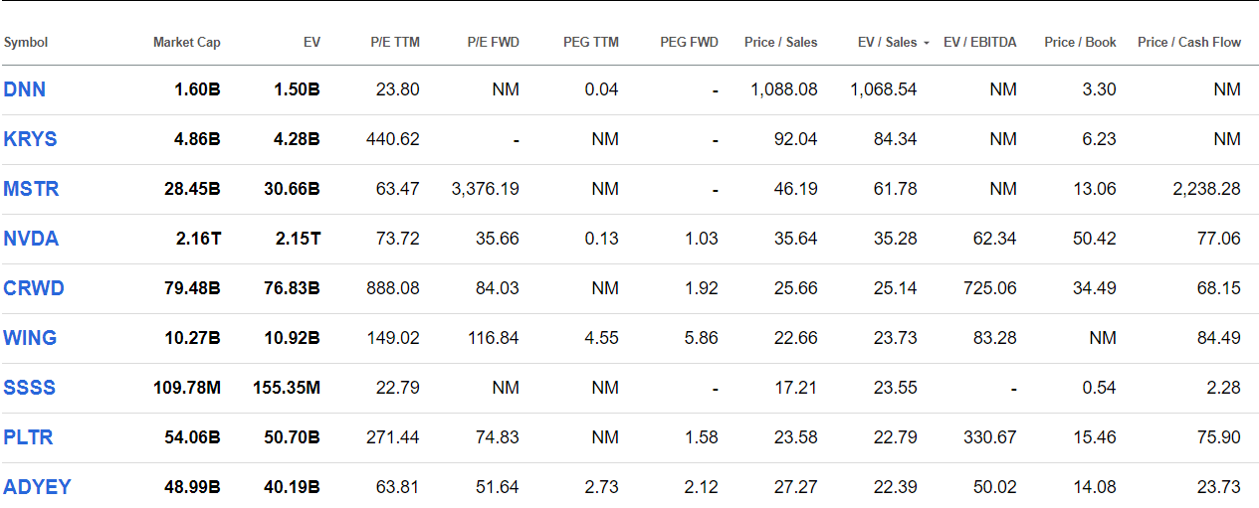Open the KRYS symbol link
The width and height of the screenshot is (1259, 508).
pyautogui.click(x=30, y=139)
